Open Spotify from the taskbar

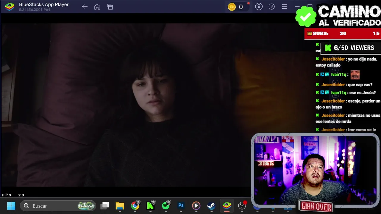pyautogui.click(x=166, y=205)
